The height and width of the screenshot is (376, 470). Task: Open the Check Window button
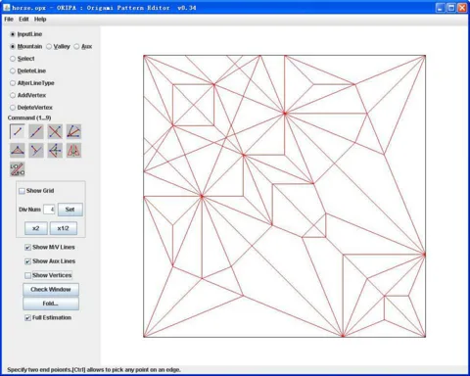point(51,290)
